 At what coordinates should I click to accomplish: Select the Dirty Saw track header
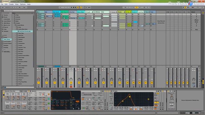[73, 12]
